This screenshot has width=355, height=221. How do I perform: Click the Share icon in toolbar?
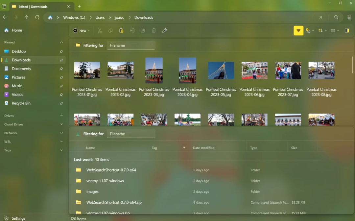(x=143, y=31)
